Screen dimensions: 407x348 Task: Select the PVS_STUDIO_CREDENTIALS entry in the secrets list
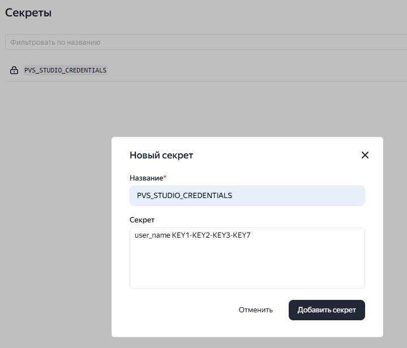pyautogui.click(x=65, y=71)
